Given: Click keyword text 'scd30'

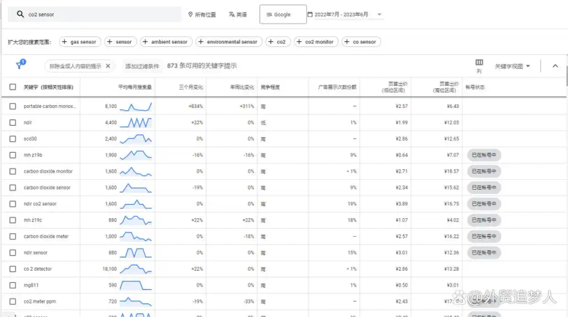Looking at the screenshot, I should coord(31,139).
